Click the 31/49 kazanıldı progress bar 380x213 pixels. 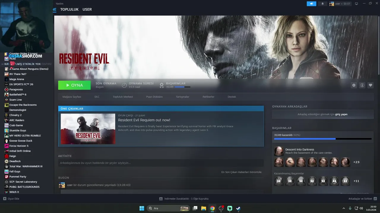click(x=323, y=139)
